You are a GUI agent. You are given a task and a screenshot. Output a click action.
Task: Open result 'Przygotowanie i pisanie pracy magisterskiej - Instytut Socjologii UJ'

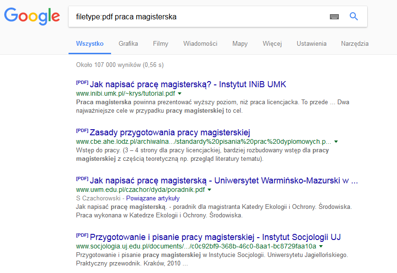coord(215,237)
